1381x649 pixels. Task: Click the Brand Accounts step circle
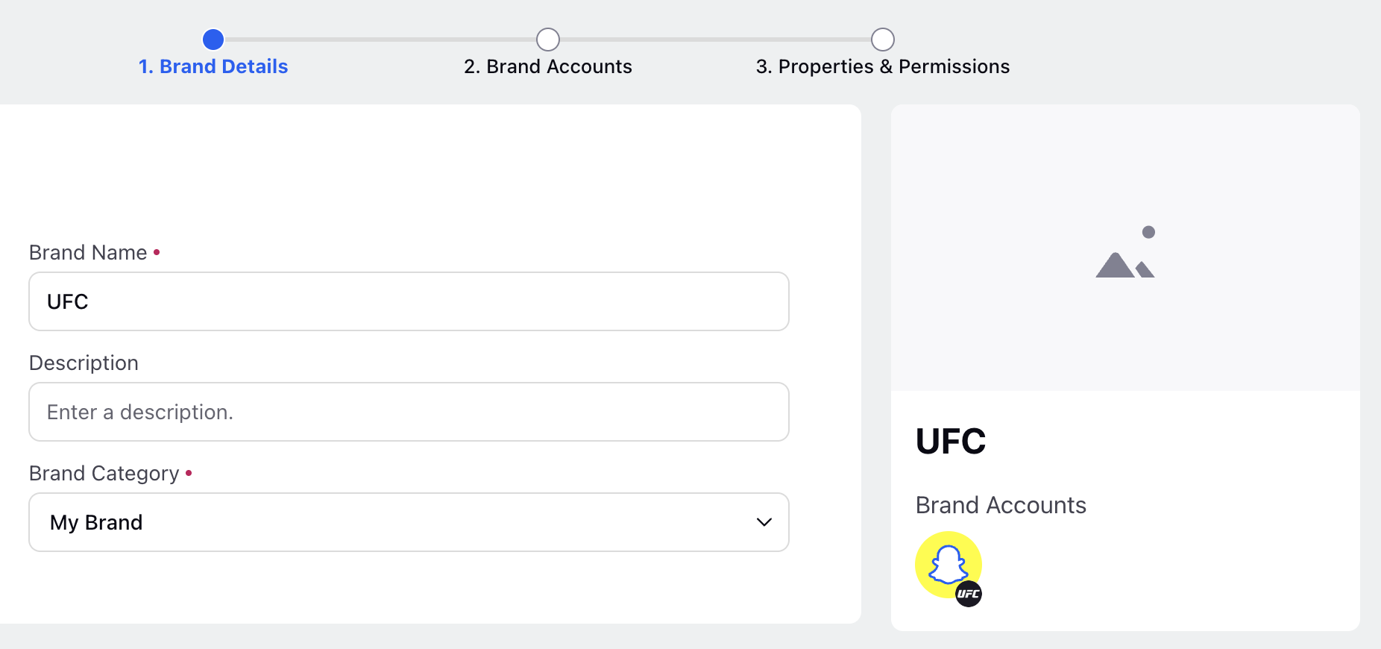548,40
